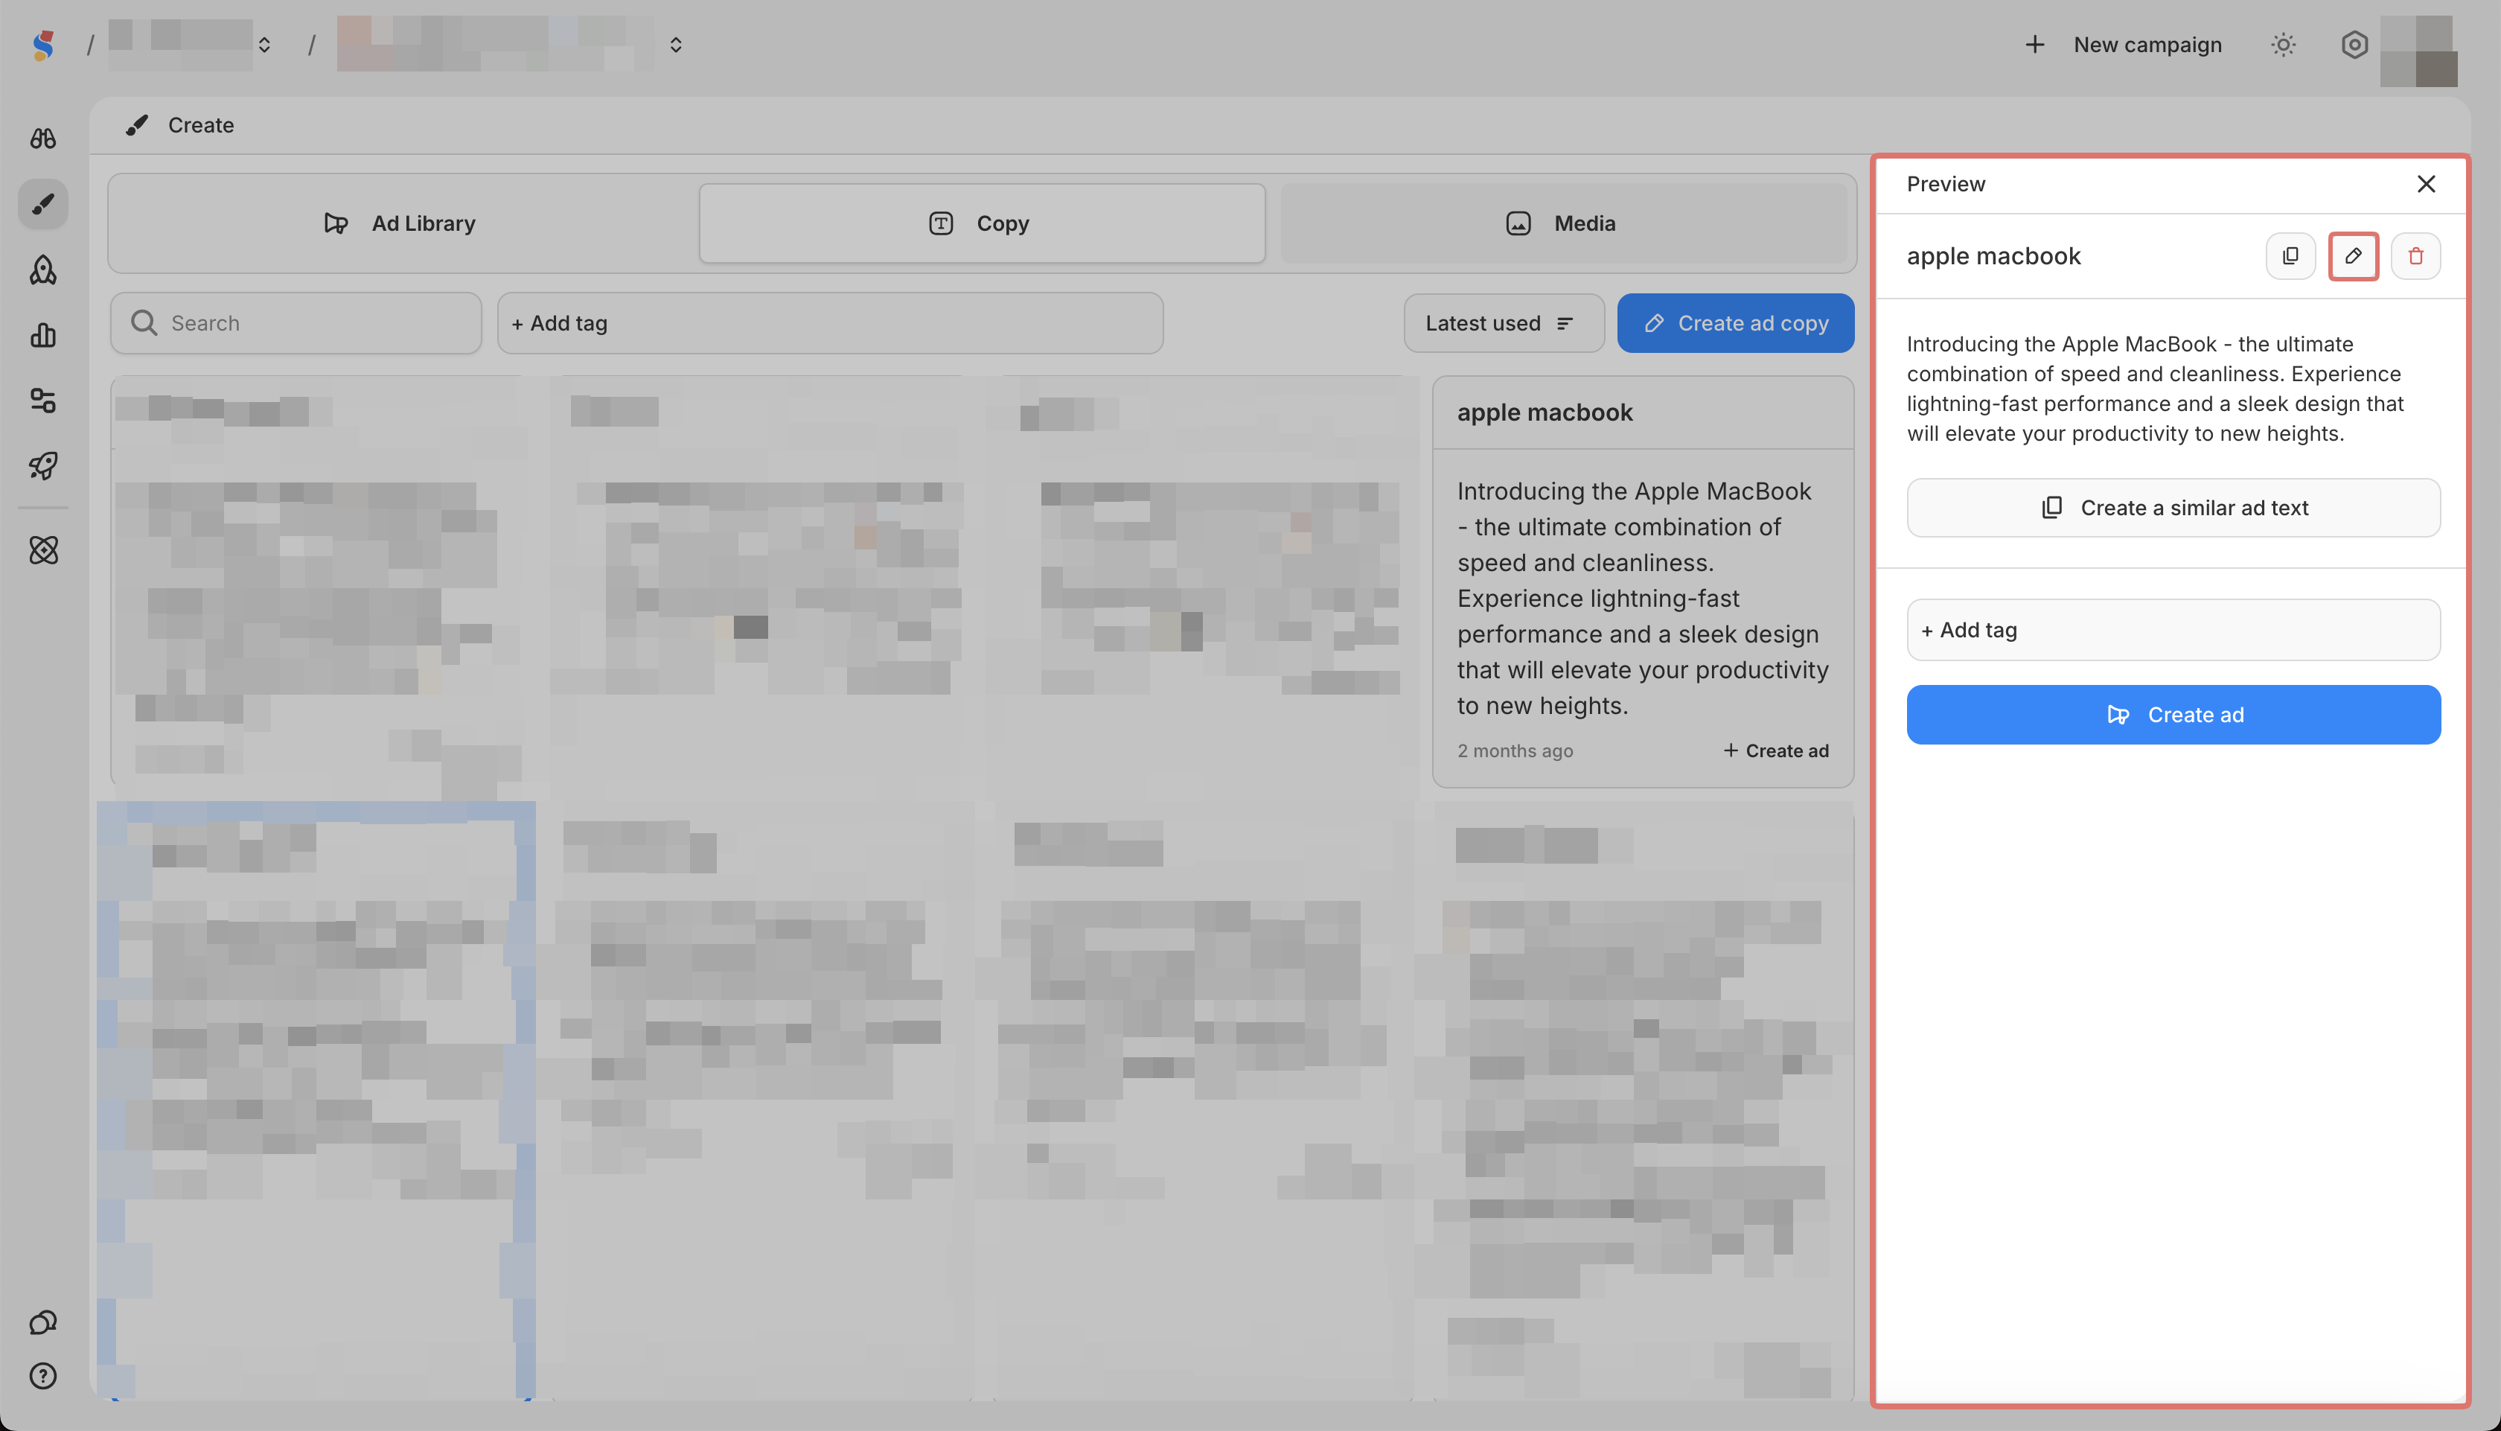Image resolution: width=2501 pixels, height=1431 pixels.
Task: Expand the second breadcrumb project selector
Action: pyautogui.click(x=676, y=45)
